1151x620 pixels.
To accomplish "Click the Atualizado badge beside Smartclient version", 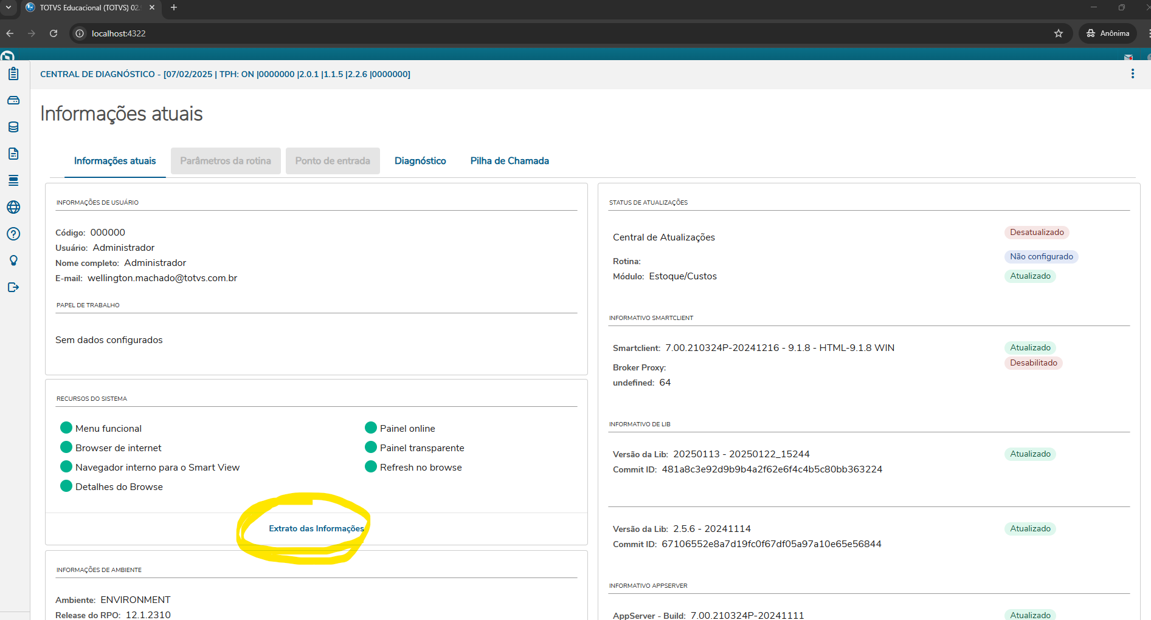I will click(1030, 348).
